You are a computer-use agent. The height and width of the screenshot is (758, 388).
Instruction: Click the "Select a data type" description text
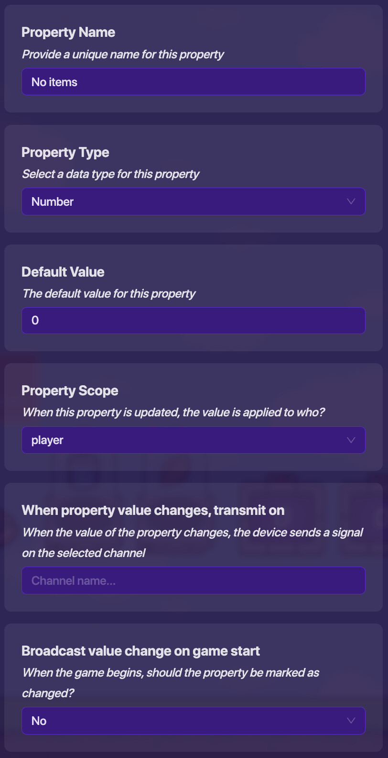[110, 174]
